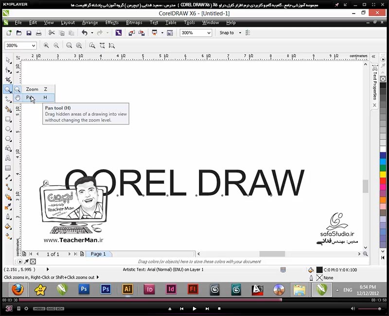
Task: Select the Ellipse tool
Action: pyautogui.click(x=8, y=129)
